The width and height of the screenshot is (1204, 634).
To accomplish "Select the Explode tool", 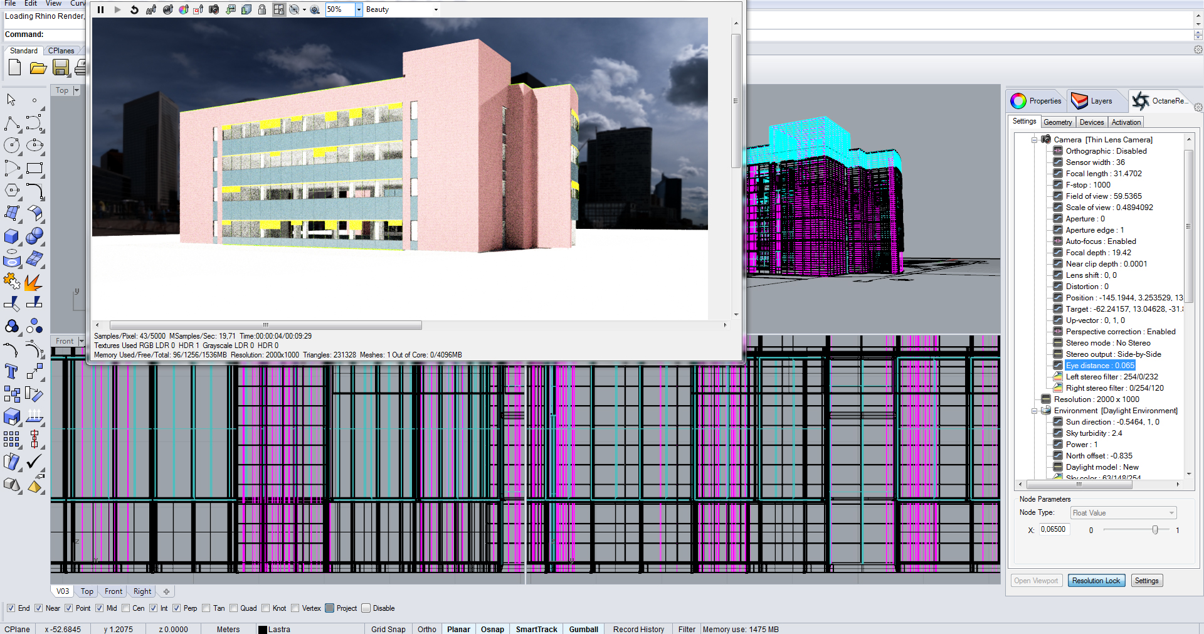I will [x=34, y=282].
